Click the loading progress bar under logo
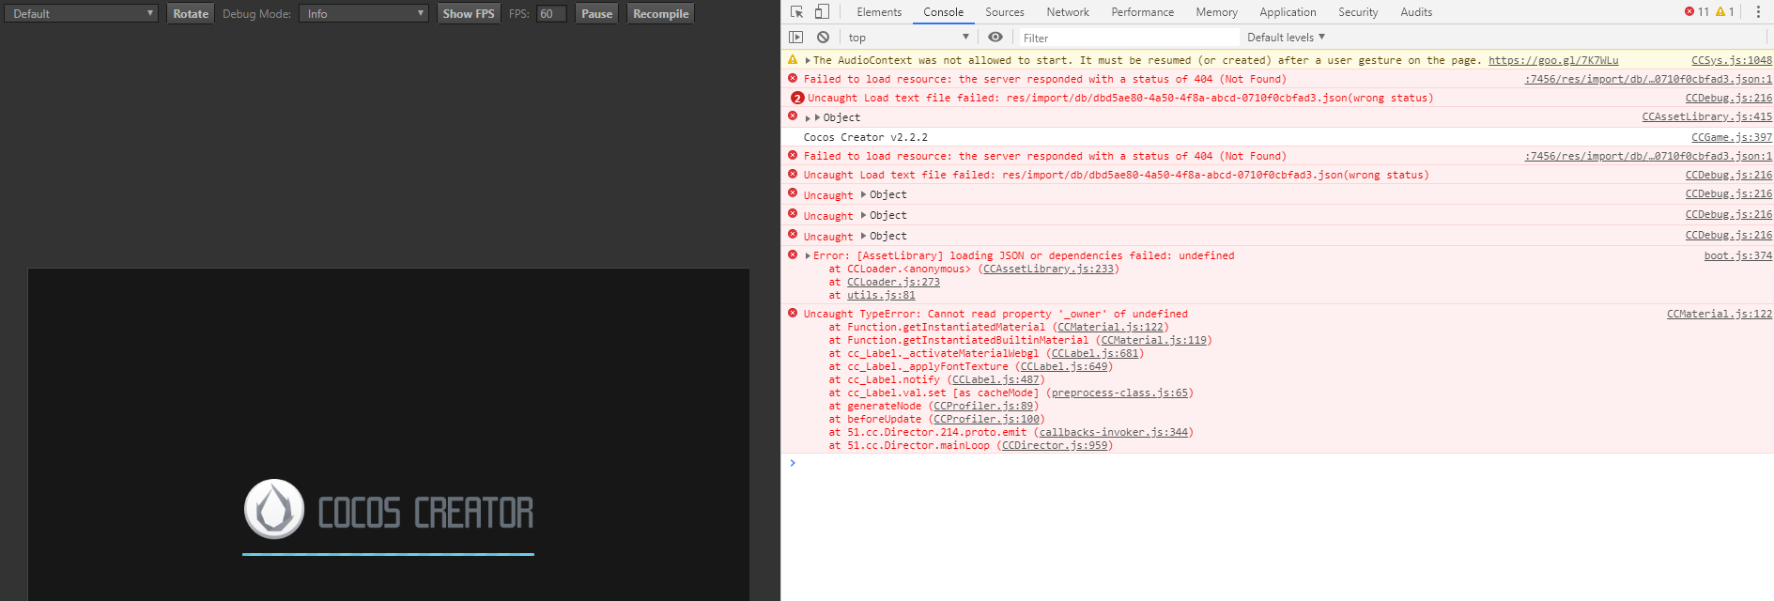Viewport: 1774px width, 601px height. [388, 554]
